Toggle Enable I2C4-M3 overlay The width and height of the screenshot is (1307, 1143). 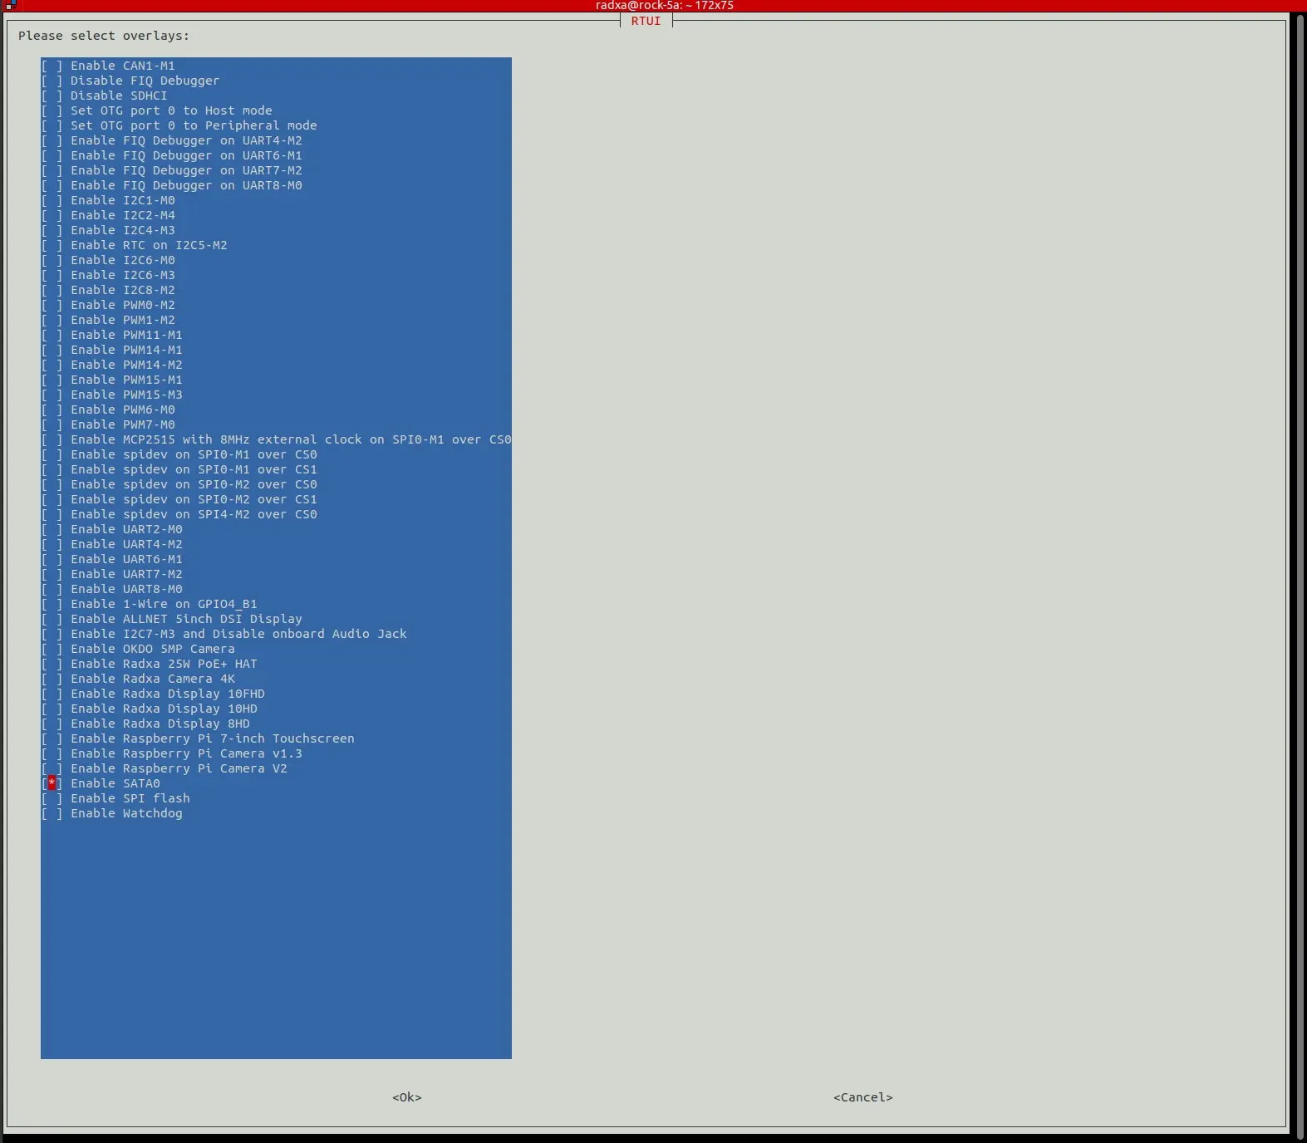click(x=52, y=230)
